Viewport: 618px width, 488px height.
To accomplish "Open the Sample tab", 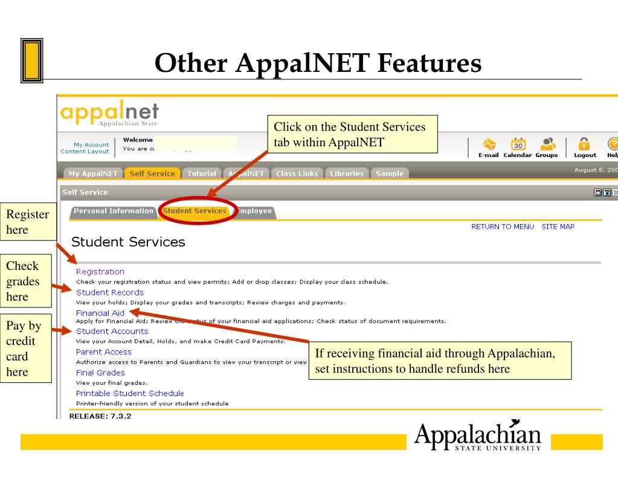I will pyautogui.click(x=390, y=173).
